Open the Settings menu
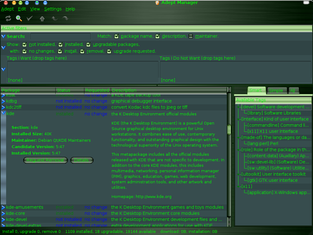The image size is (313, 235). pyautogui.click(x=53, y=9)
